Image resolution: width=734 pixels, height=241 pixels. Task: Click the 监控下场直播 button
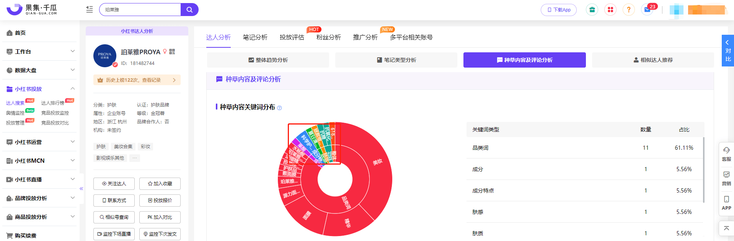(x=114, y=234)
